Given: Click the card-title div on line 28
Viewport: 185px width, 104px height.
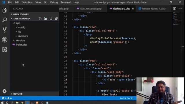Looking at the screenshot, I should point(114,76).
